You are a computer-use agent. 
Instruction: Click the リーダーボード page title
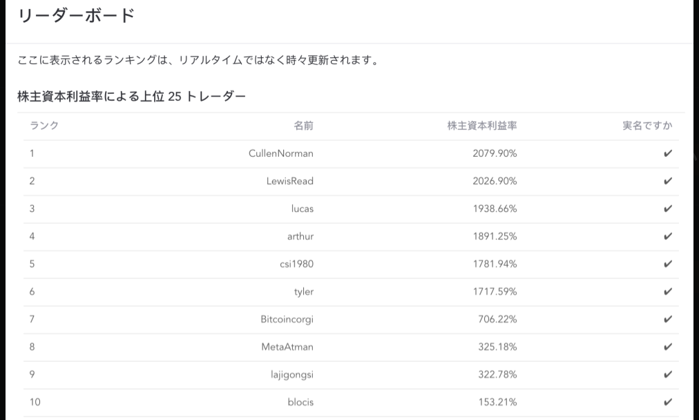[x=76, y=16]
